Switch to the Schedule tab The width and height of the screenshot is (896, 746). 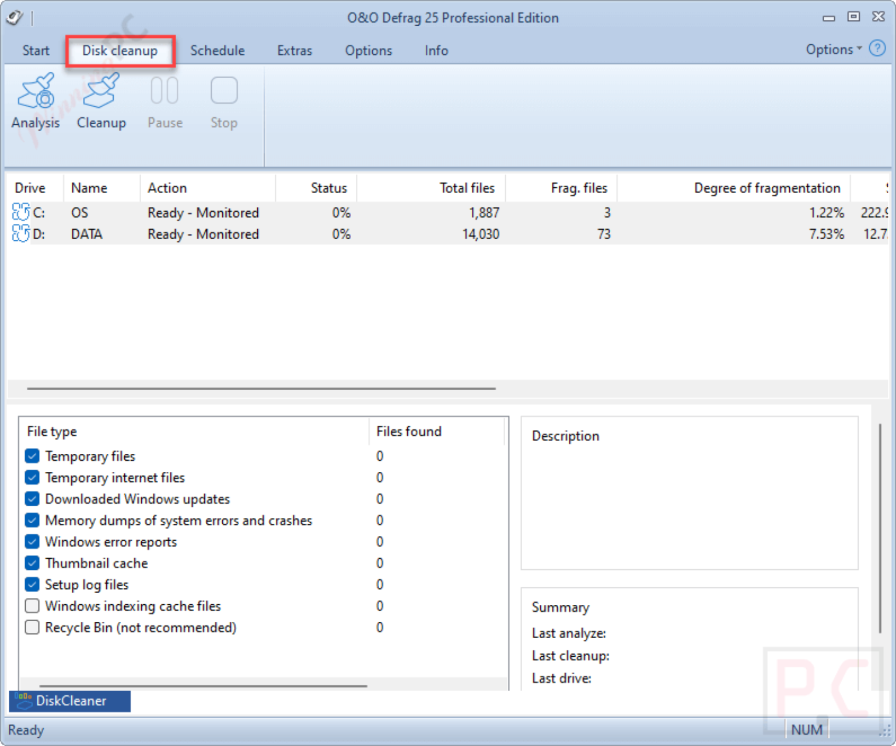218,51
